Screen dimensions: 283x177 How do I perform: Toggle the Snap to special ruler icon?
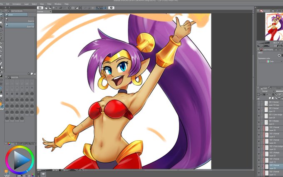coord(102,8)
